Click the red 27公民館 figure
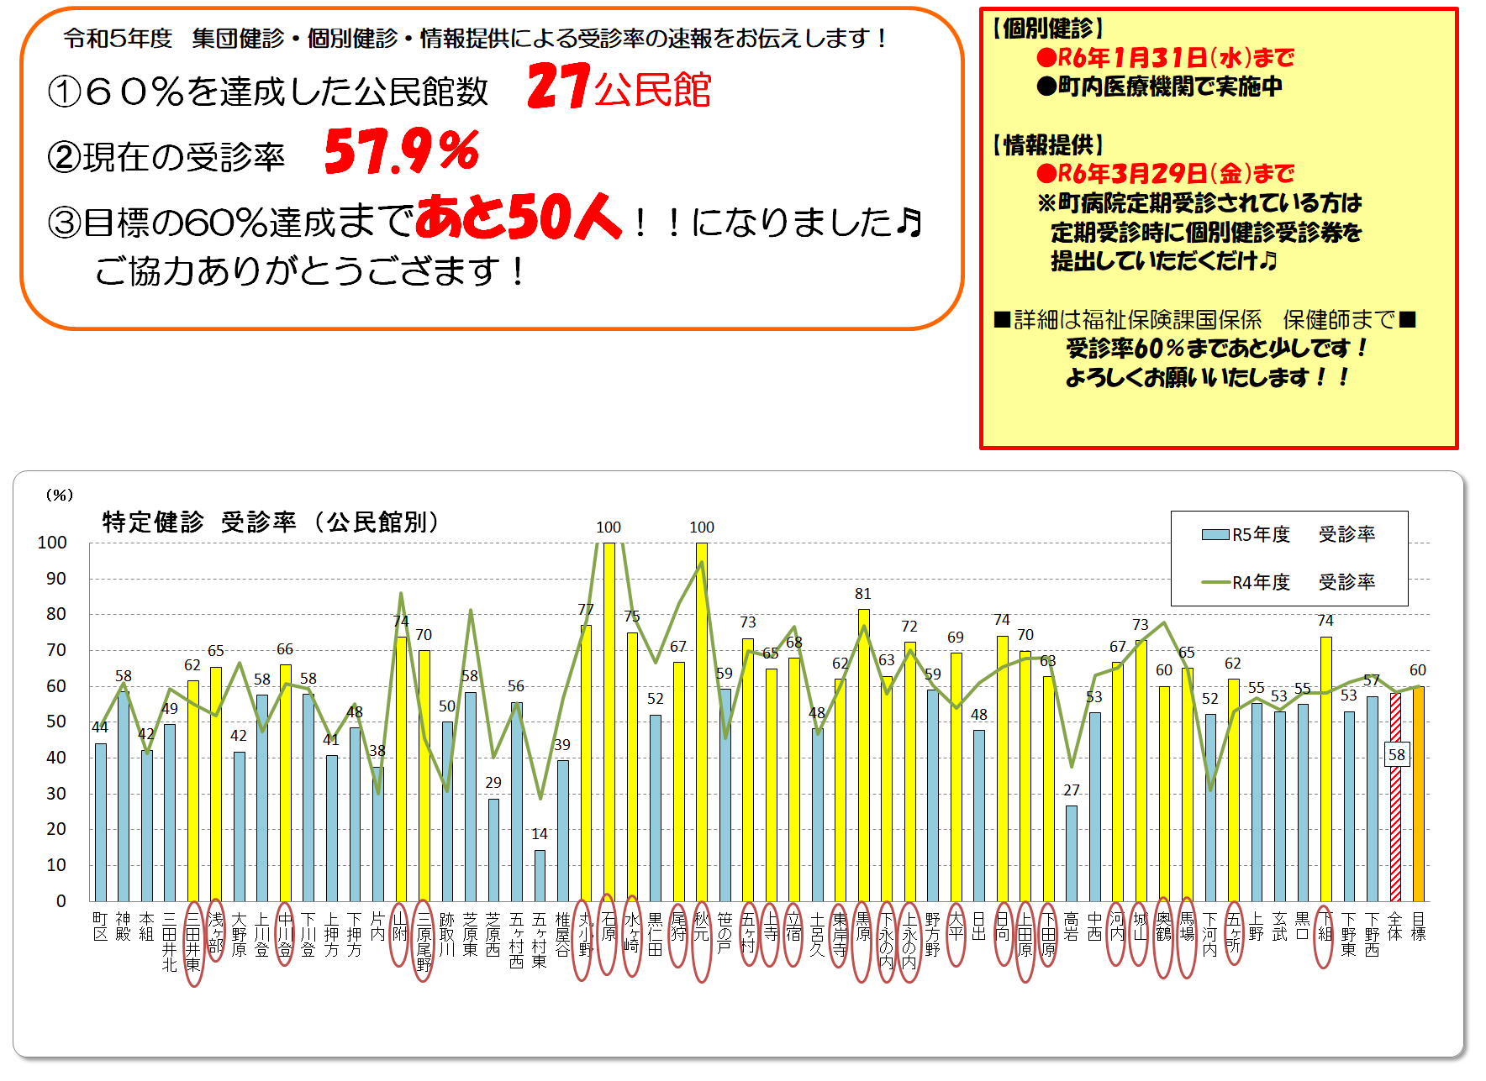The width and height of the screenshot is (1486, 1081). point(619,87)
